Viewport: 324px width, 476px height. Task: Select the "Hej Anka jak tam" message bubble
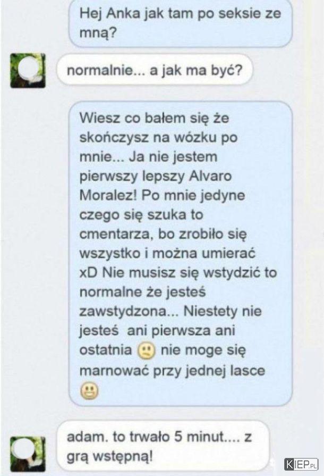coord(181,23)
